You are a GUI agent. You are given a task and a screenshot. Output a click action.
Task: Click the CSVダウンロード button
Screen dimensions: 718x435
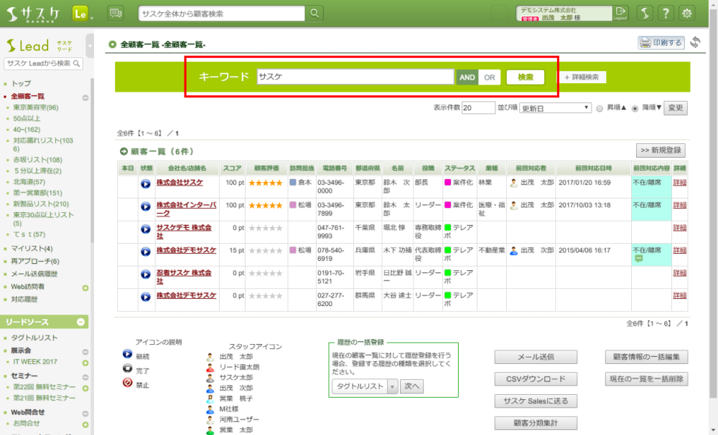coord(536,379)
